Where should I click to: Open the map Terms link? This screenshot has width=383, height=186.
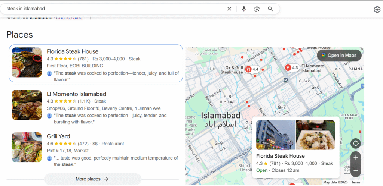click(356, 182)
